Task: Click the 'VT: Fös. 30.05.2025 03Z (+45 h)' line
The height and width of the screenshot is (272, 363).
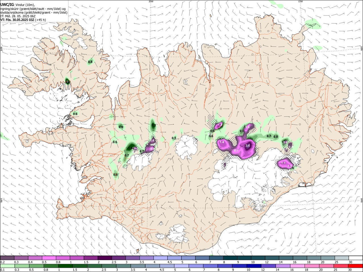Action: [x=23, y=20]
